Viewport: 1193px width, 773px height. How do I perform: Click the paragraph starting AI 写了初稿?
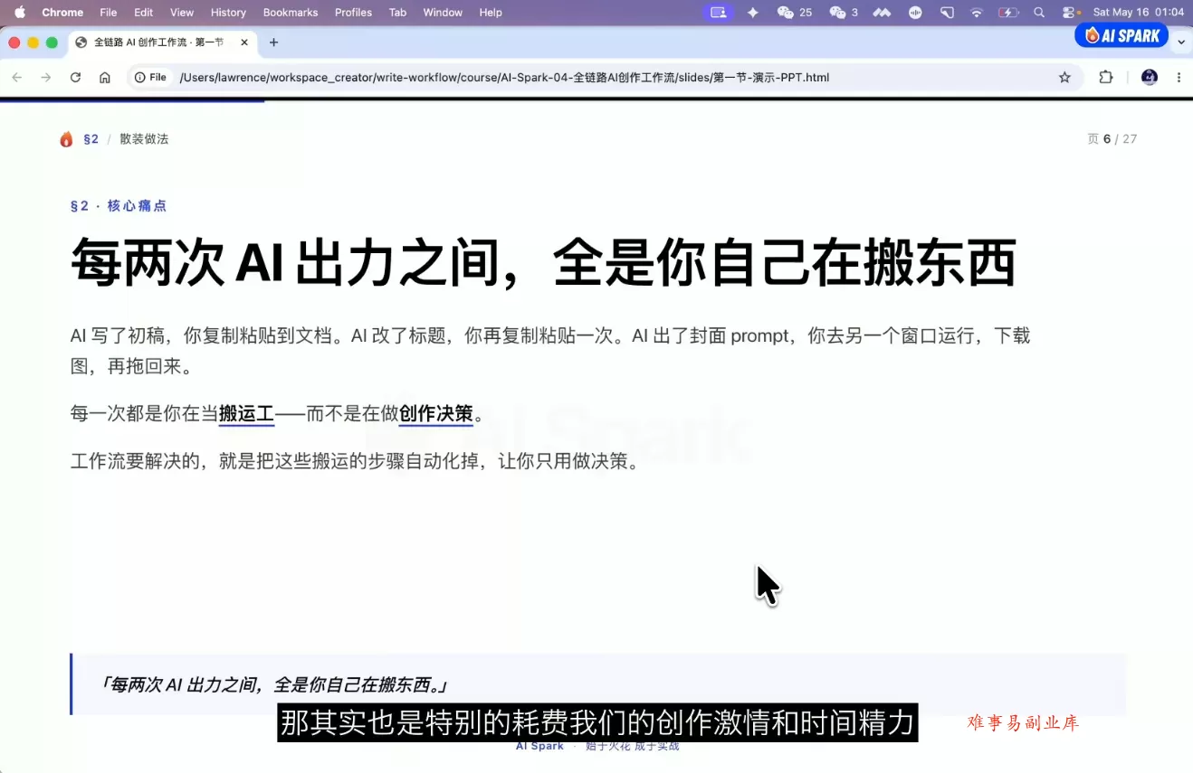[550, 351]
